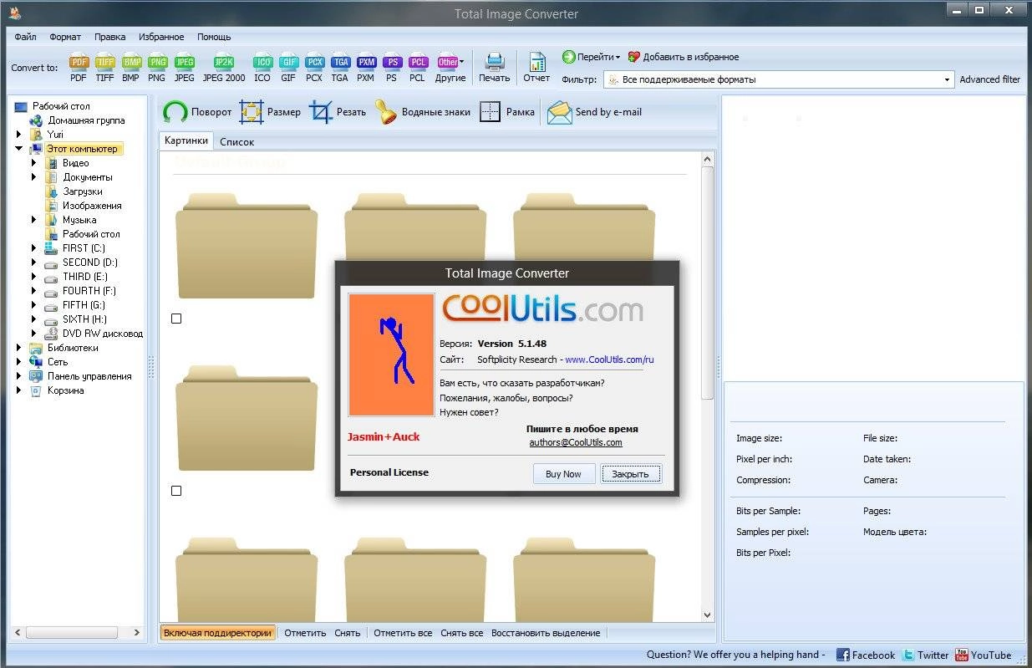Expand the Видео folder

(x=34, y=163)
